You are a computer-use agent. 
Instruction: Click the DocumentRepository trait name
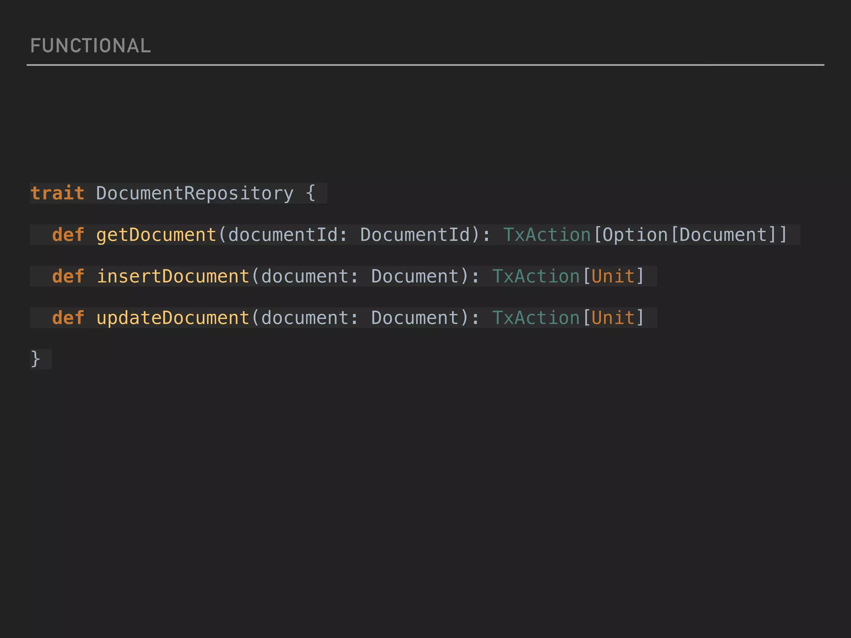[x=195, y=194]
